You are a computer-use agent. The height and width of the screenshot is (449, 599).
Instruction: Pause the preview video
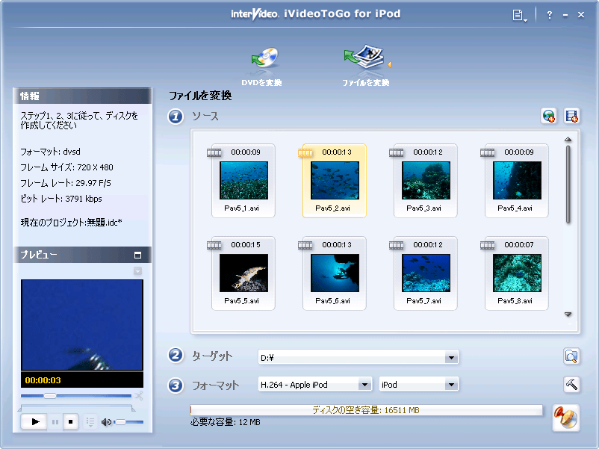[x=55, y=422]
